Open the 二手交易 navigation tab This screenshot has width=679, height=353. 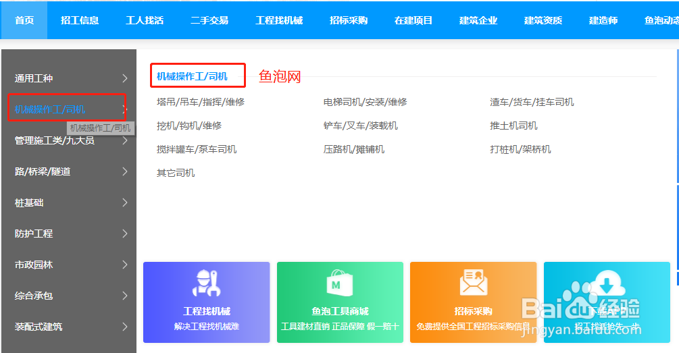coord(209,20)
